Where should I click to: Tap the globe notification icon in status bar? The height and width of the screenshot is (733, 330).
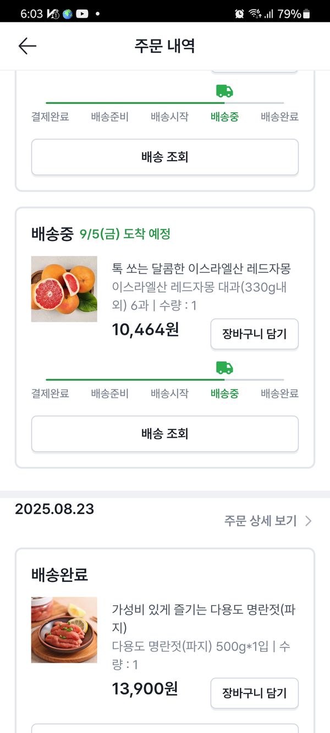click(68, 14)
